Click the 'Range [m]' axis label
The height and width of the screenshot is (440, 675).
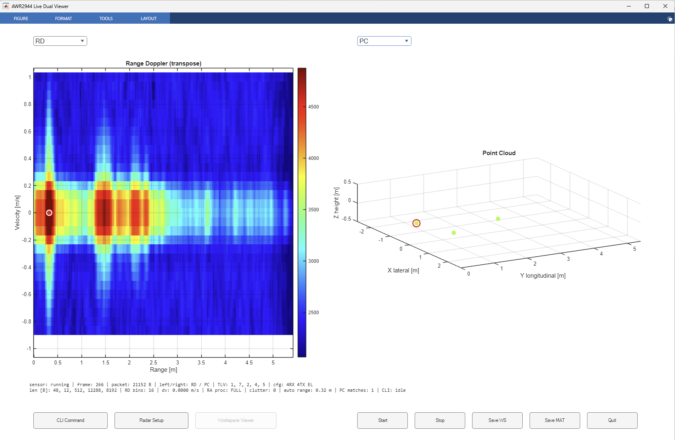point(164,370)
